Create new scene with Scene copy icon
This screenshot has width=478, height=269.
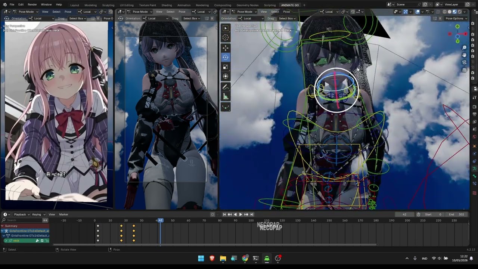pos(425,4)
